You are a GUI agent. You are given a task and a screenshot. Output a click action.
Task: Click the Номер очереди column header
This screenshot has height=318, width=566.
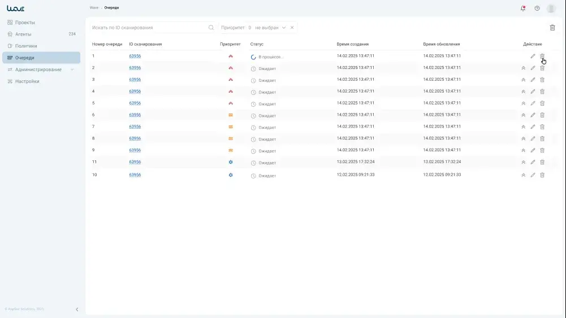107,44
